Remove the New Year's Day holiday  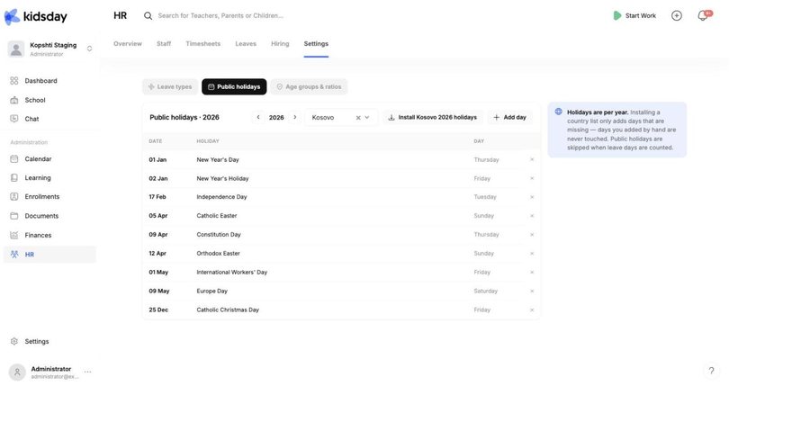pyautogui.click(x=532, y=159)
